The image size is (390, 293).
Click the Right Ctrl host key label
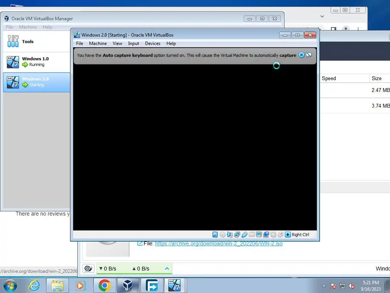tap(300, 235)
